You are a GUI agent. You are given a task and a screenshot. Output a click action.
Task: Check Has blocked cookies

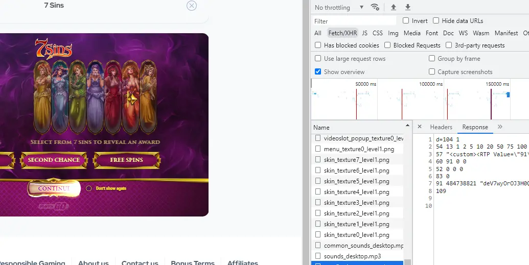click(318, 45)
